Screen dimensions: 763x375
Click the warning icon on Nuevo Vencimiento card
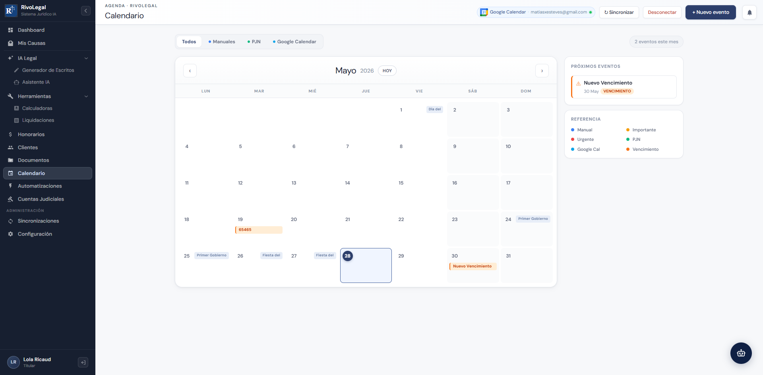pos(578,84)
